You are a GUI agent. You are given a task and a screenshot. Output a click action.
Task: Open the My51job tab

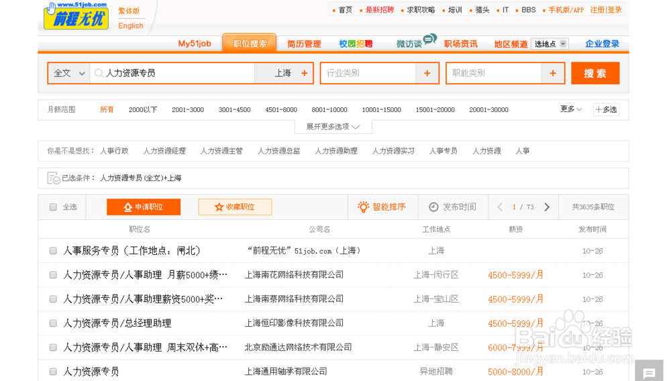195,44
